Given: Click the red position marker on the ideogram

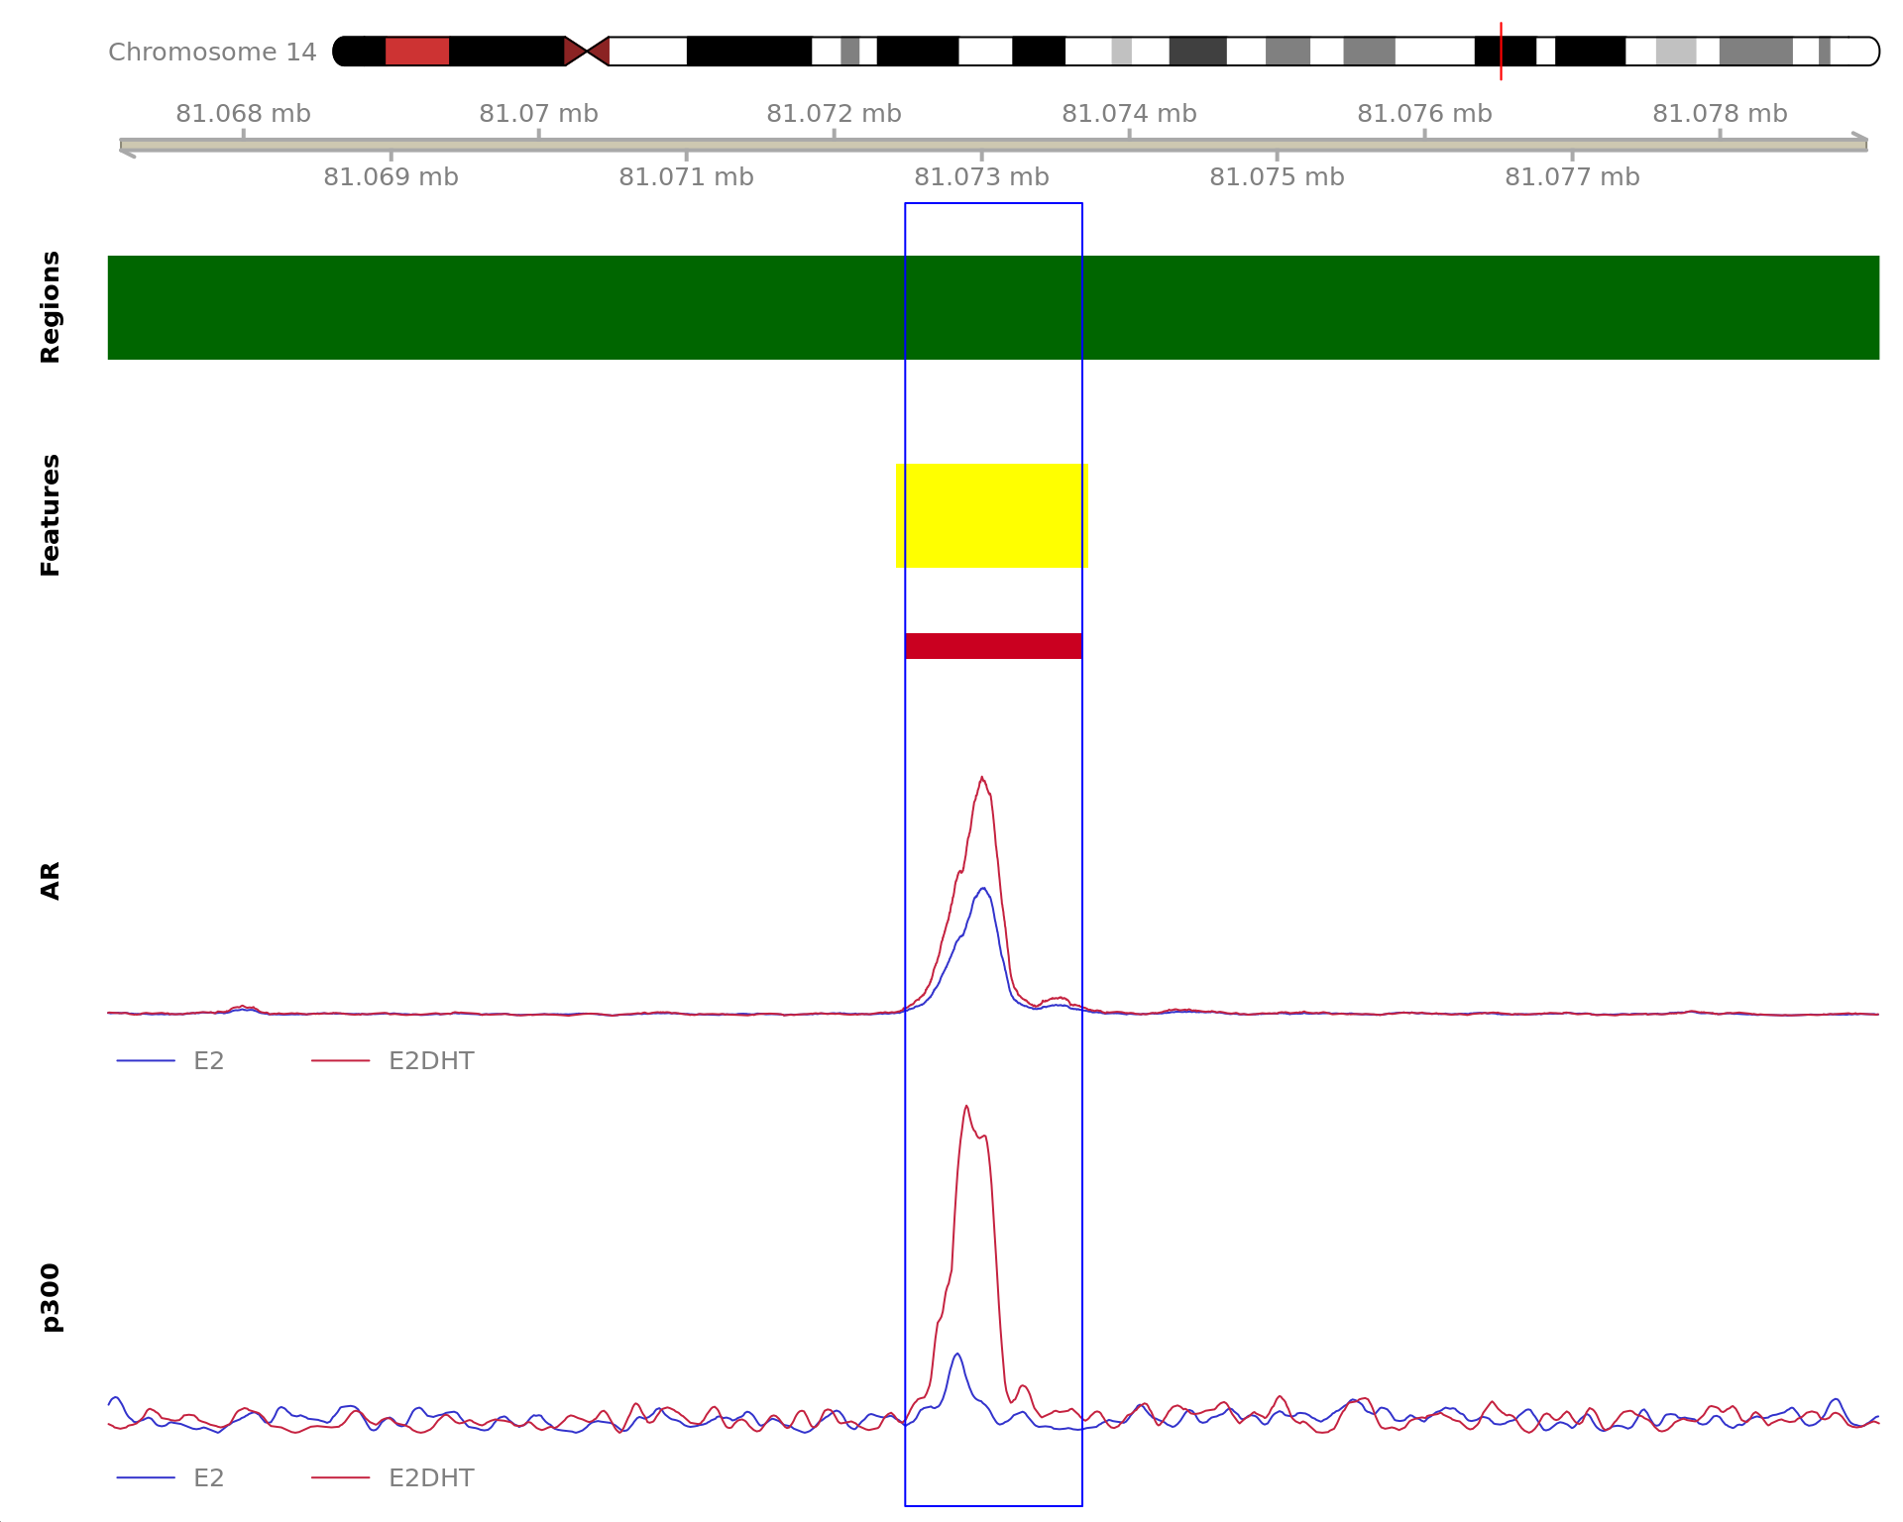Looking at the screenshot, I should (1501, 51).
